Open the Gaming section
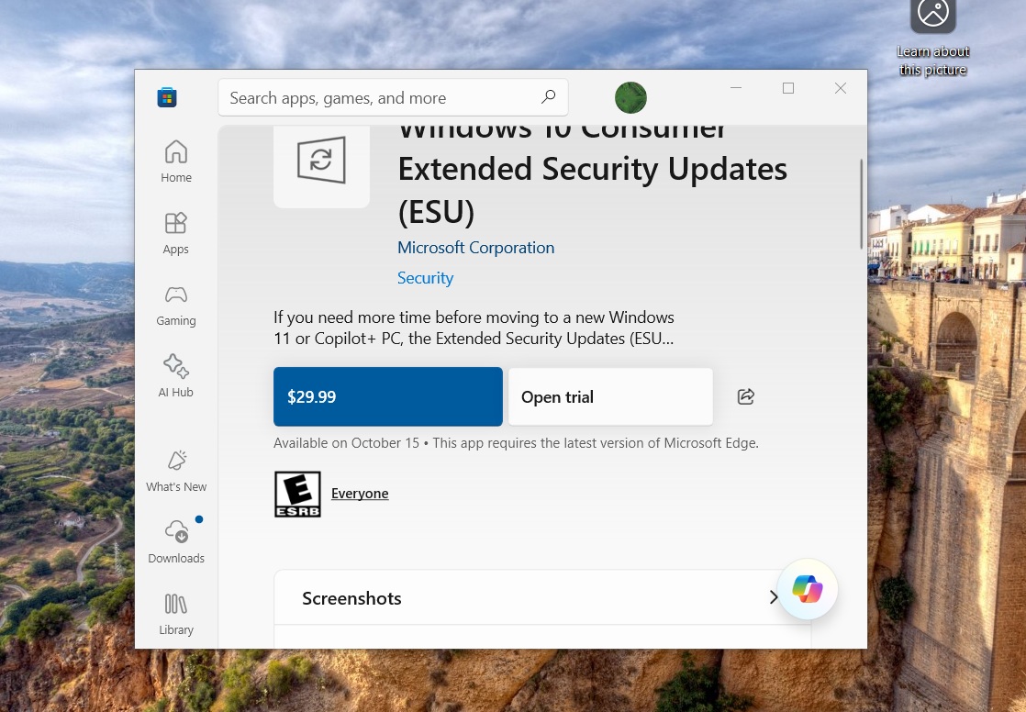Image resolution: width=1026 pixels, height=712 pixels. pos(176,305)
